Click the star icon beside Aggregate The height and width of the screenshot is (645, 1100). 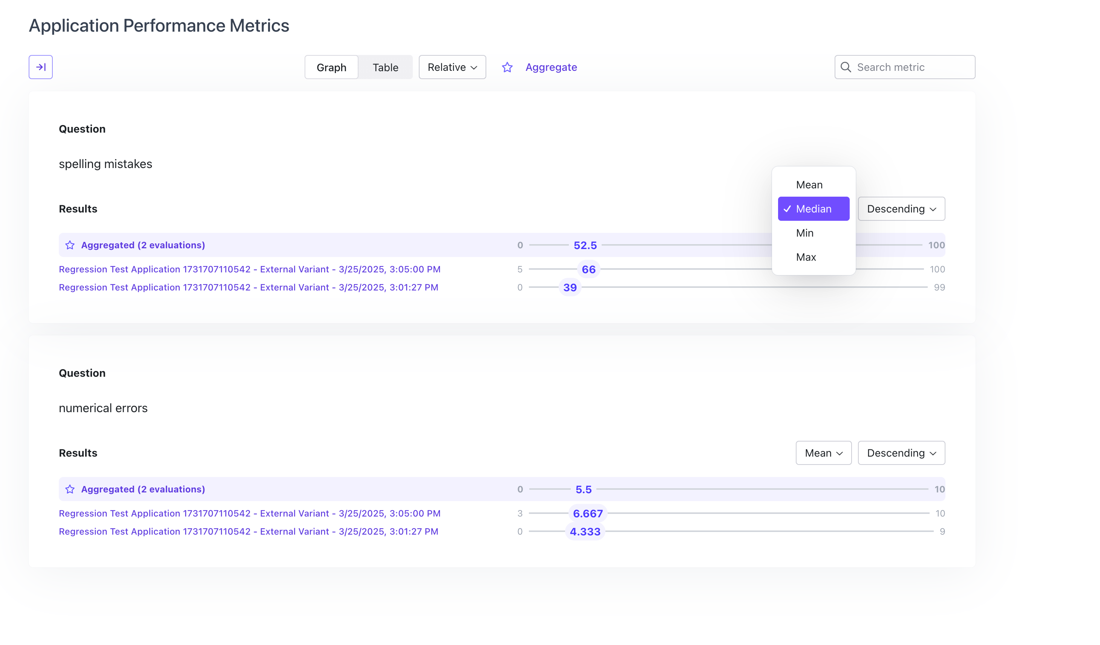(x=507, y=67)
